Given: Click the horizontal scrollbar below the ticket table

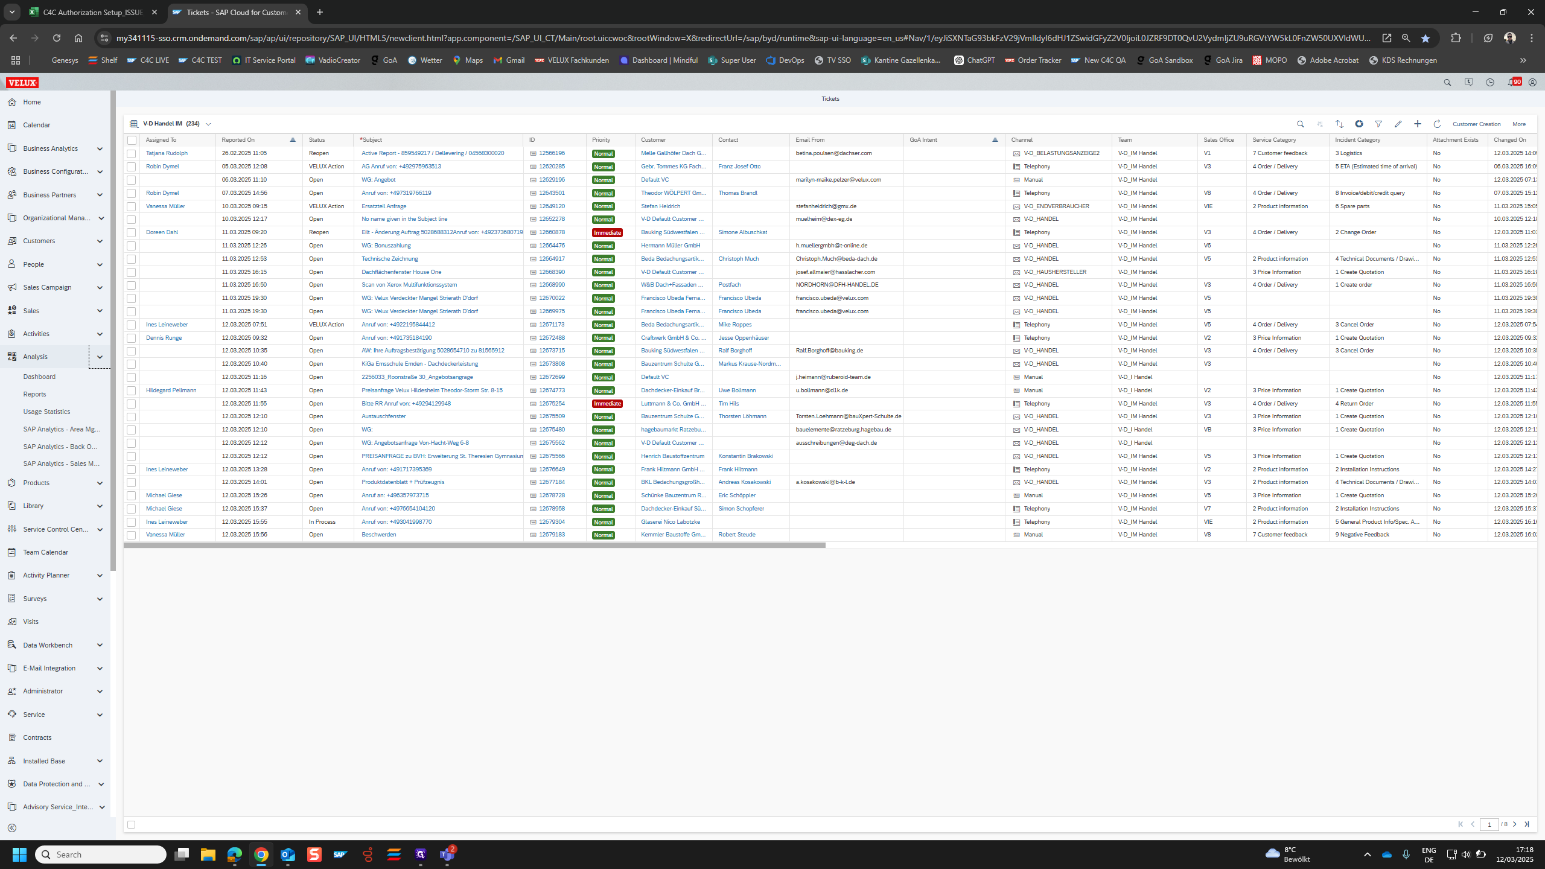Looking at the screenshot, I should click(474, 546).
